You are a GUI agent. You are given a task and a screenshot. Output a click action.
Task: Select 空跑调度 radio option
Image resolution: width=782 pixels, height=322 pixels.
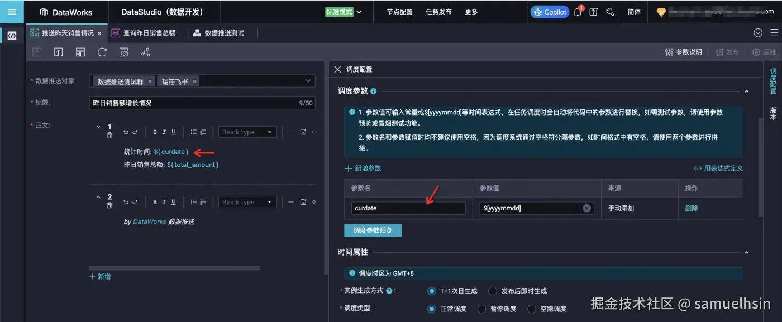532,309
